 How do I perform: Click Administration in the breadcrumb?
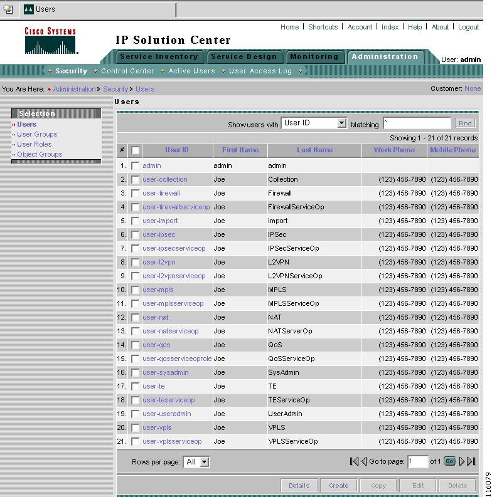click(74, 89)
